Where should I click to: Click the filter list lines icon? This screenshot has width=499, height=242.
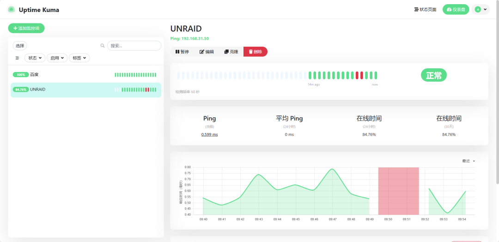click(x=18, y=58)
